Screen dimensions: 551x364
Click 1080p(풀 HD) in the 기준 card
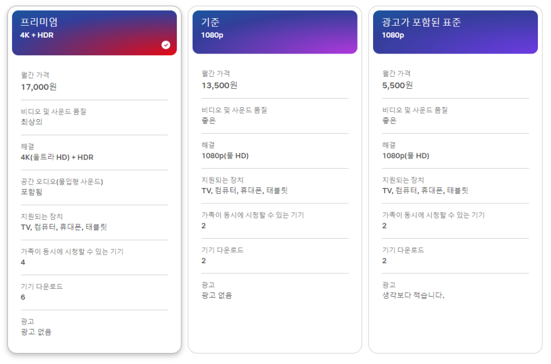[225, 156]
